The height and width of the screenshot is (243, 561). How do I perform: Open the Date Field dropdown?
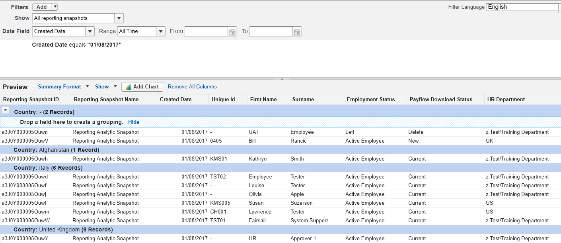click(90, 31)
